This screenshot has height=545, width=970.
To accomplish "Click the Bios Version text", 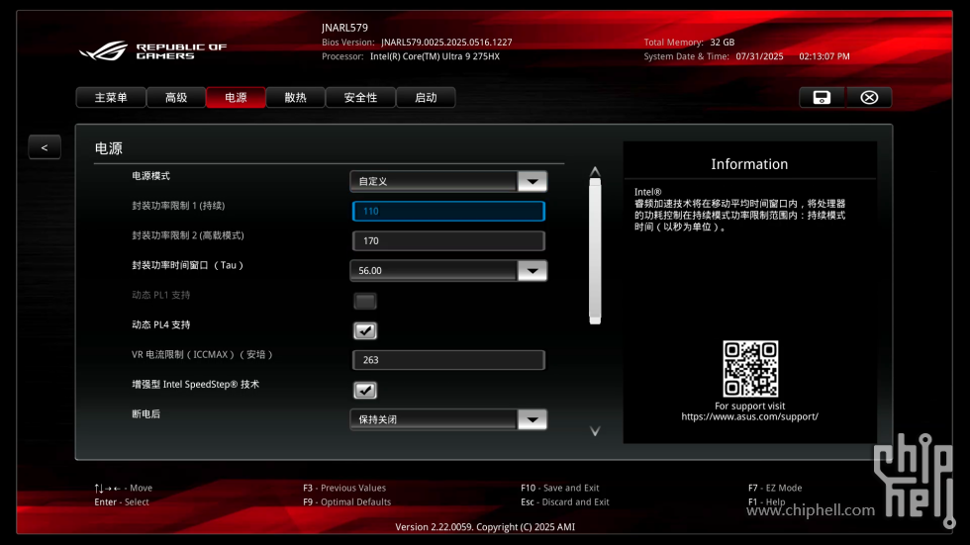I will tap(417, 43).
